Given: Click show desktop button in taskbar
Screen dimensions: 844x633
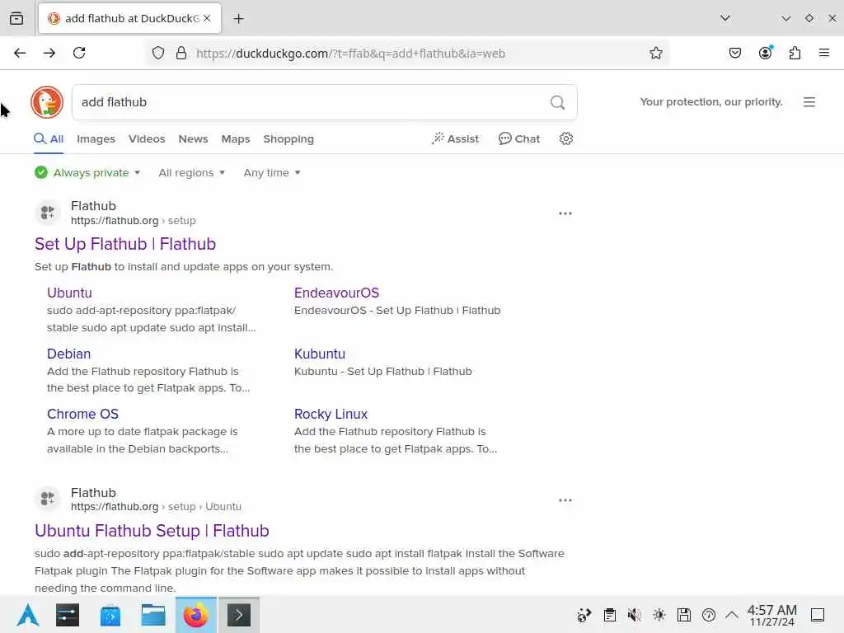Looking at the screenshot, I should [x=818, y=615].
